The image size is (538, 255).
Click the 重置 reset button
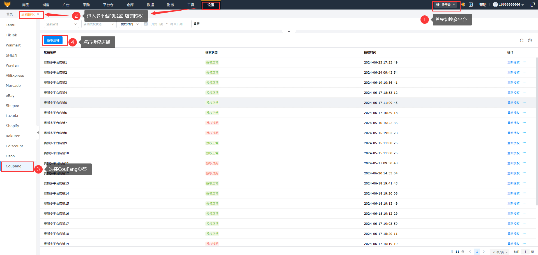197,24
